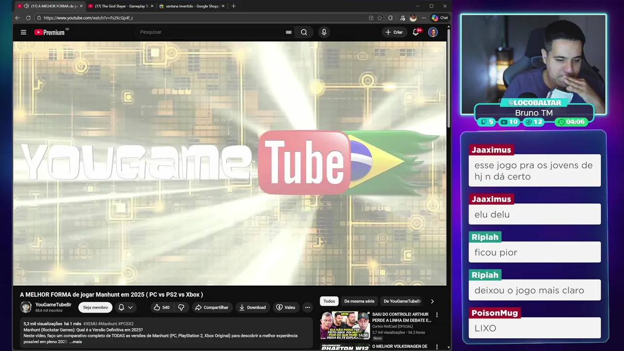Click the video player area
The image size is (624, 351).
[230, 163]
